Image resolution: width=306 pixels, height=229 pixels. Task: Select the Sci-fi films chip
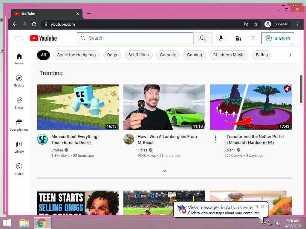point(139,55)
